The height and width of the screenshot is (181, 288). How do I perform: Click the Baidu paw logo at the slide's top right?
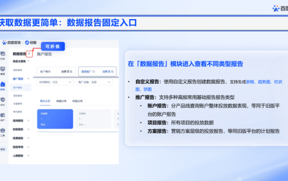(276, 9)
